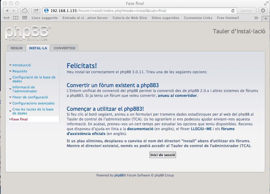Reload the page with refresh icon

[x=233, y=11]
